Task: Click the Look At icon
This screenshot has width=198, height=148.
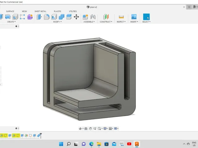Action: pos(86,129)
